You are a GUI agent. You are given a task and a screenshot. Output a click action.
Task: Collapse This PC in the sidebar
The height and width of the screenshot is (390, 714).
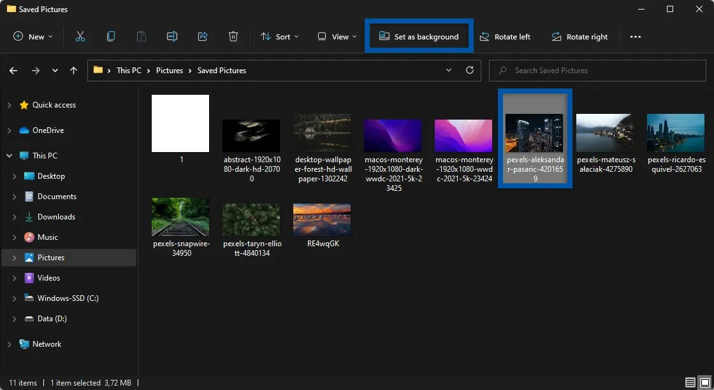pos(9,155)
